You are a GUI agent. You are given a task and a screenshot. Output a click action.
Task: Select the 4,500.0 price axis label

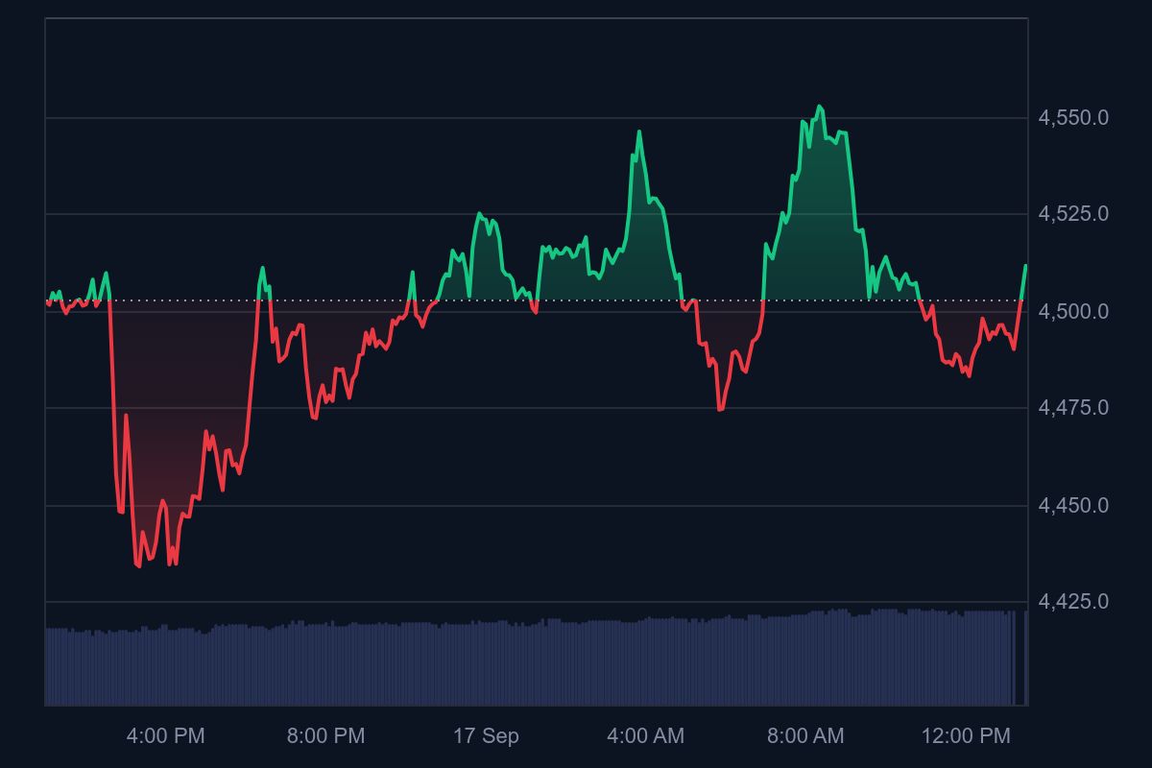pos(1073,311)
